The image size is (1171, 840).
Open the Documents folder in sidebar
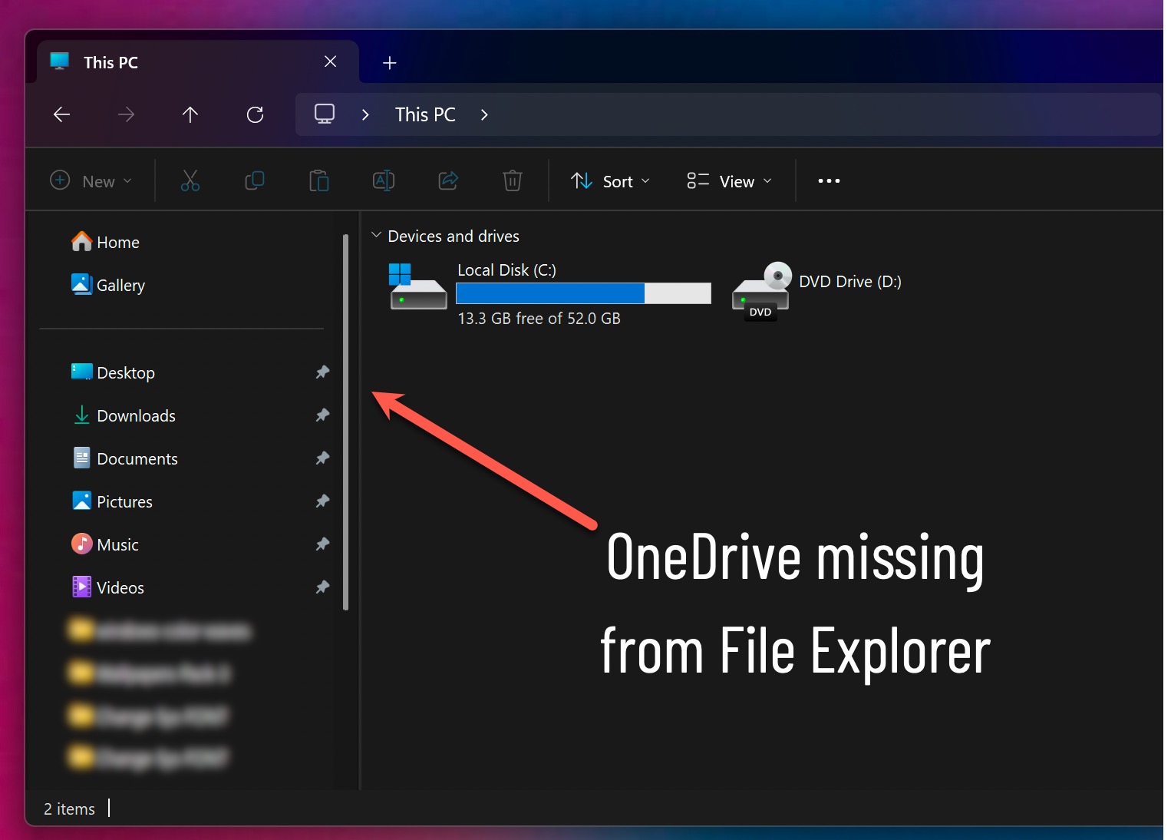point(124,459)
